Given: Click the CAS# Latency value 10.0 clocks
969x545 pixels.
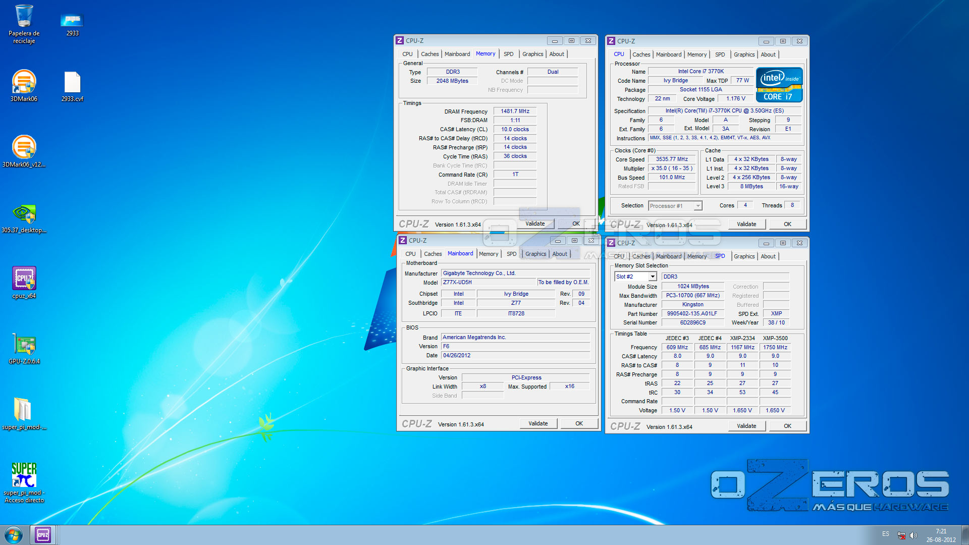Looking at the screenshot, I should (x=515, y=129).
